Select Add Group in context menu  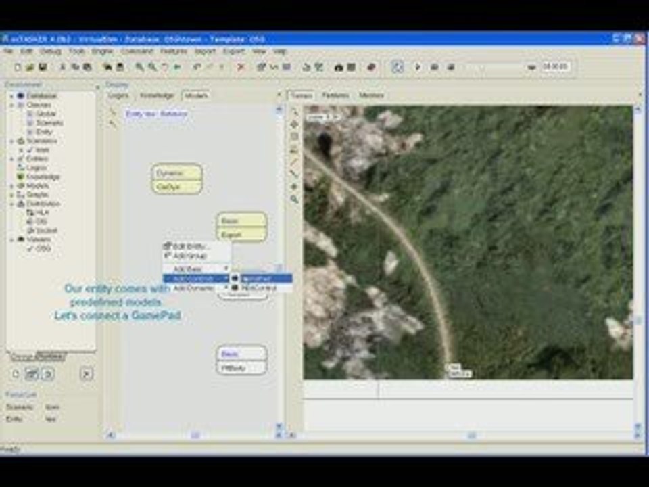(196, 256)
